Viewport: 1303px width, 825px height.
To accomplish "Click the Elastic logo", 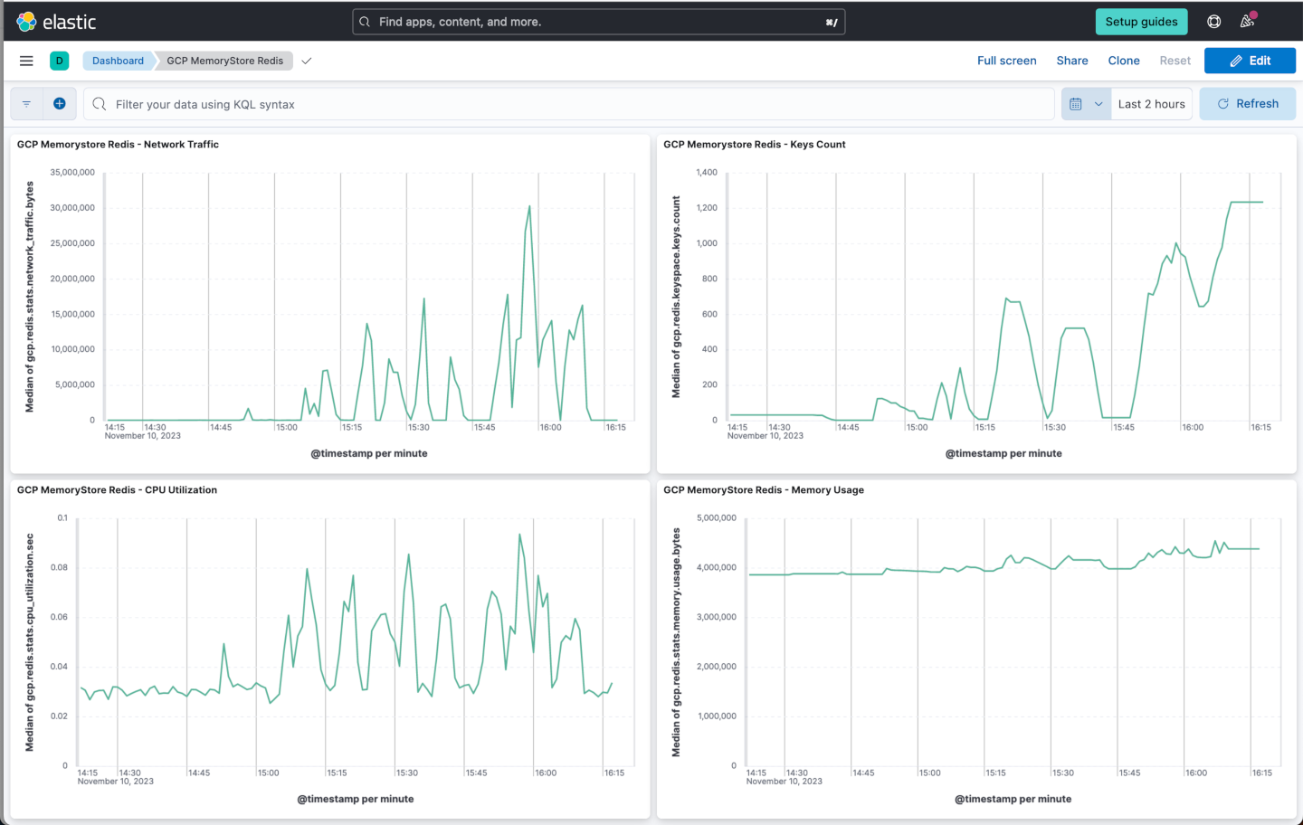I will click(x=56, y=22).
